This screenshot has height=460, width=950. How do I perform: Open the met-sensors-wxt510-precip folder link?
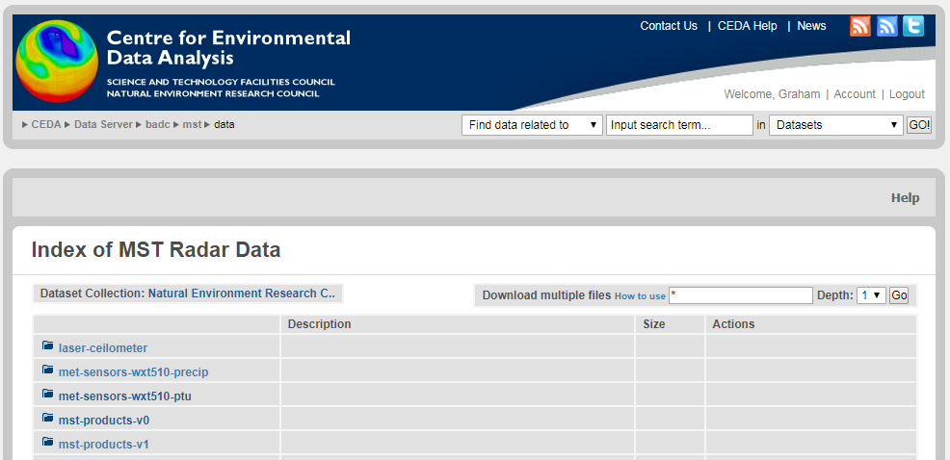(x=133, y=372)
